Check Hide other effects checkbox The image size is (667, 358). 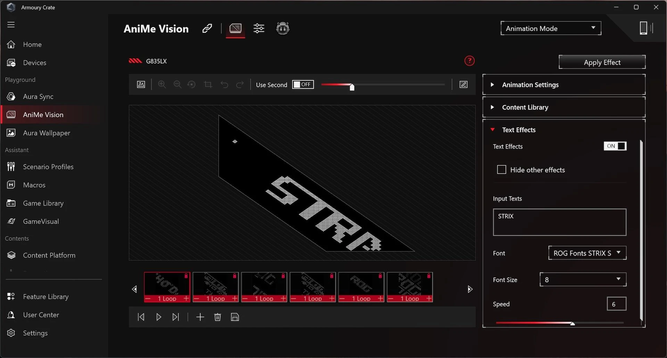tap(502, 170)
